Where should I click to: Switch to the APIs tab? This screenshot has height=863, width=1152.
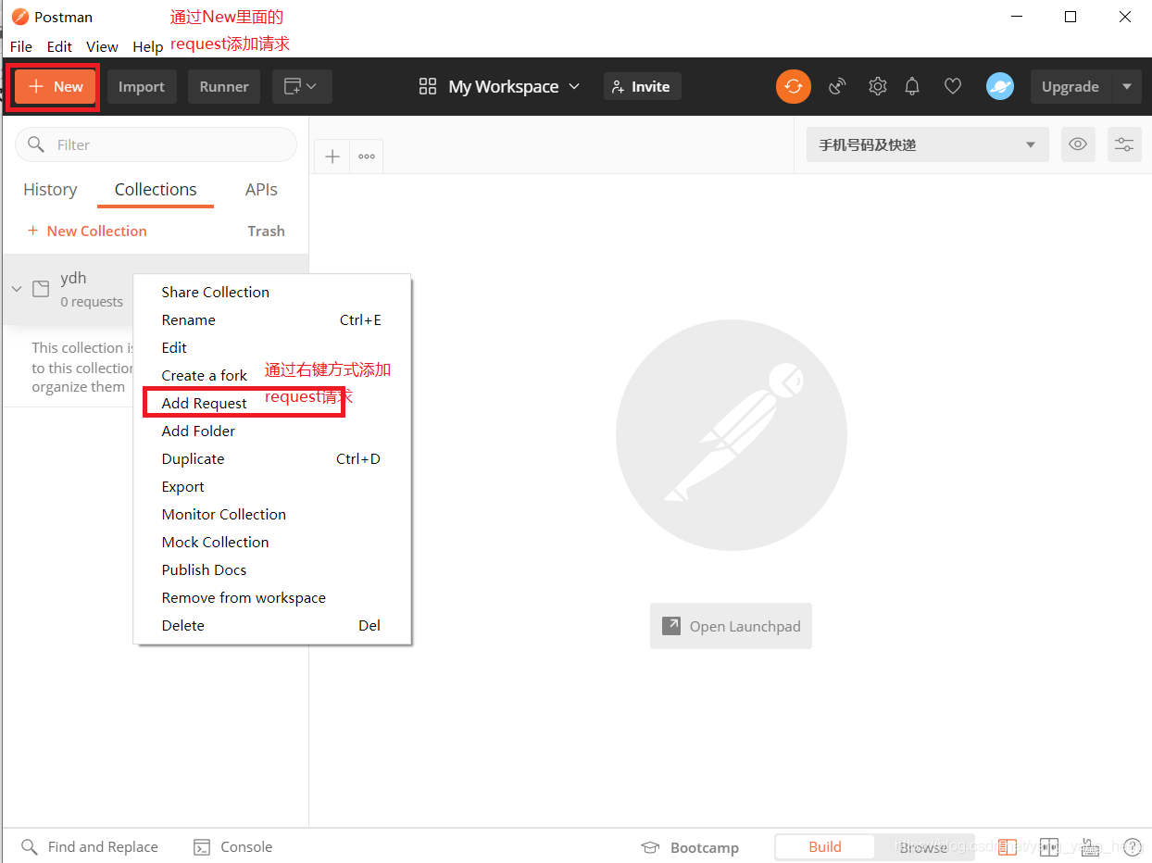click(x=261, y=189)
